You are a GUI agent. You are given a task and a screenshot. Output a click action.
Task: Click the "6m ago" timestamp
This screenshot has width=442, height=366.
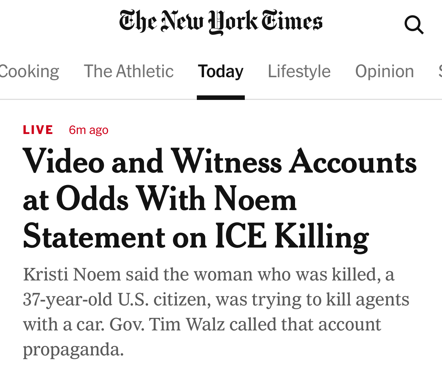click(88, 130)
